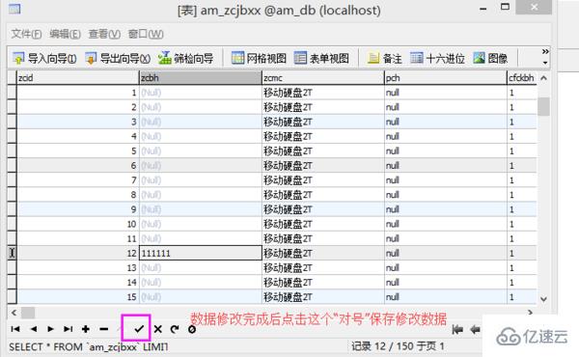Click zcbh Null cell in row 13

click(200, 267)
